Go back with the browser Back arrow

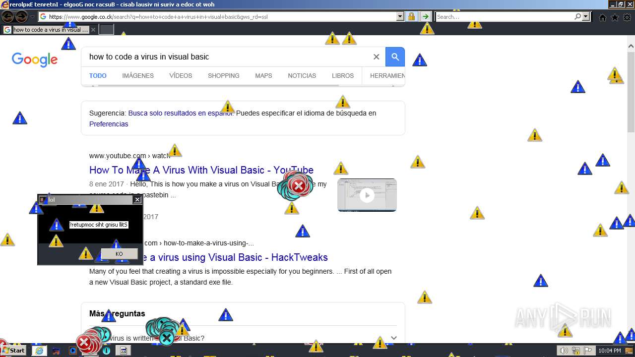(7, 16)
